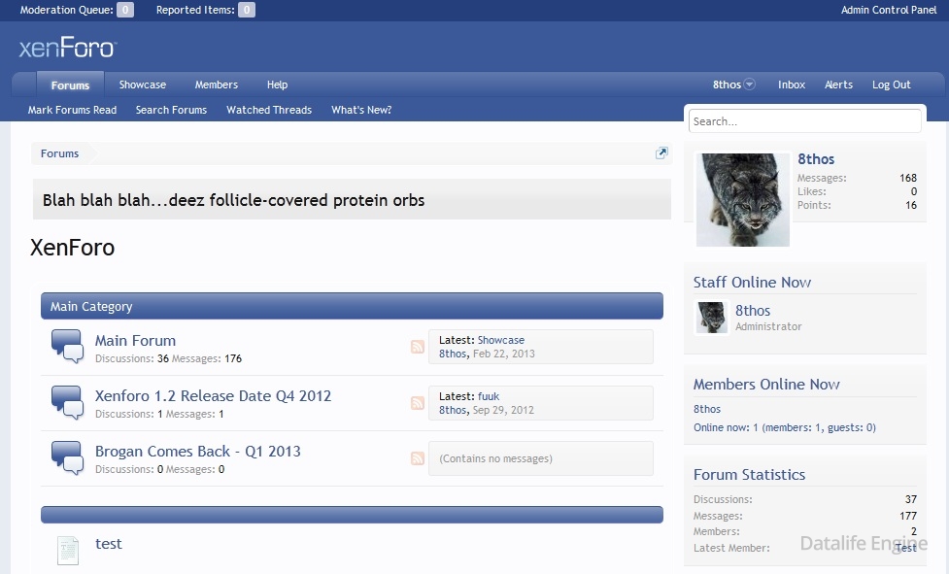Click the Main Forum speech bubble icon
949x574 pixels.
(67, 346)
